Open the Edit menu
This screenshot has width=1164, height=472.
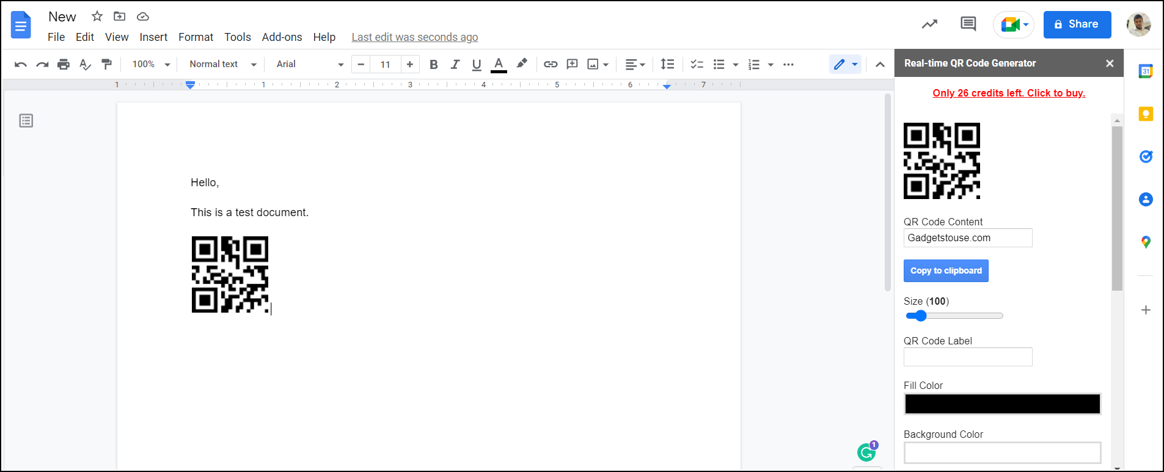click(x=85, y=37)
